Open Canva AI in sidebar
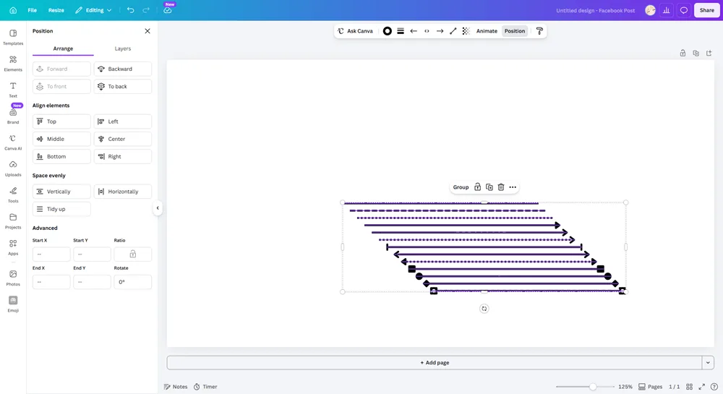This screenshot has height=394, width=723. [13, 142]
